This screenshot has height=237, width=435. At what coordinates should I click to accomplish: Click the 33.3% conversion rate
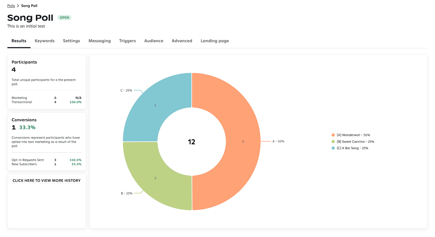tap(27, 127)
